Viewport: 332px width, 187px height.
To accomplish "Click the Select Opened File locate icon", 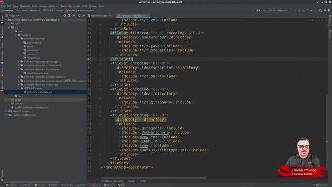I will click(65, 16).
